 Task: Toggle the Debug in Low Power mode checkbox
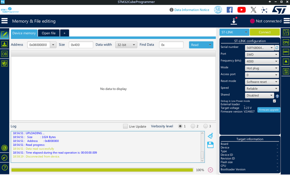coord(275,101)
